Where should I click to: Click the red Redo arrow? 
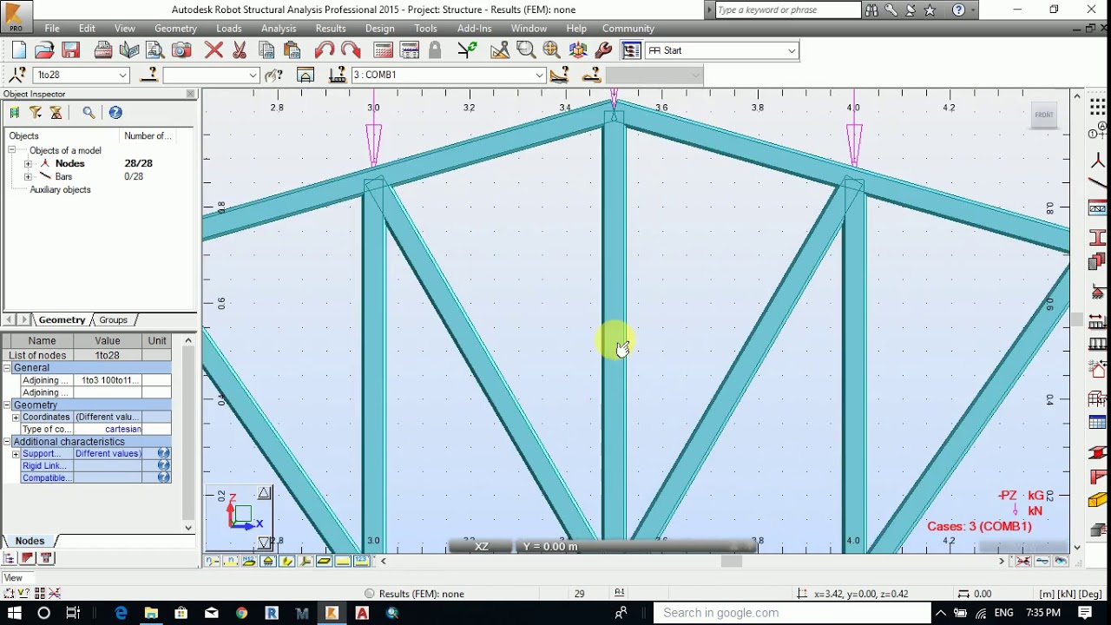[x=351, y=50]
